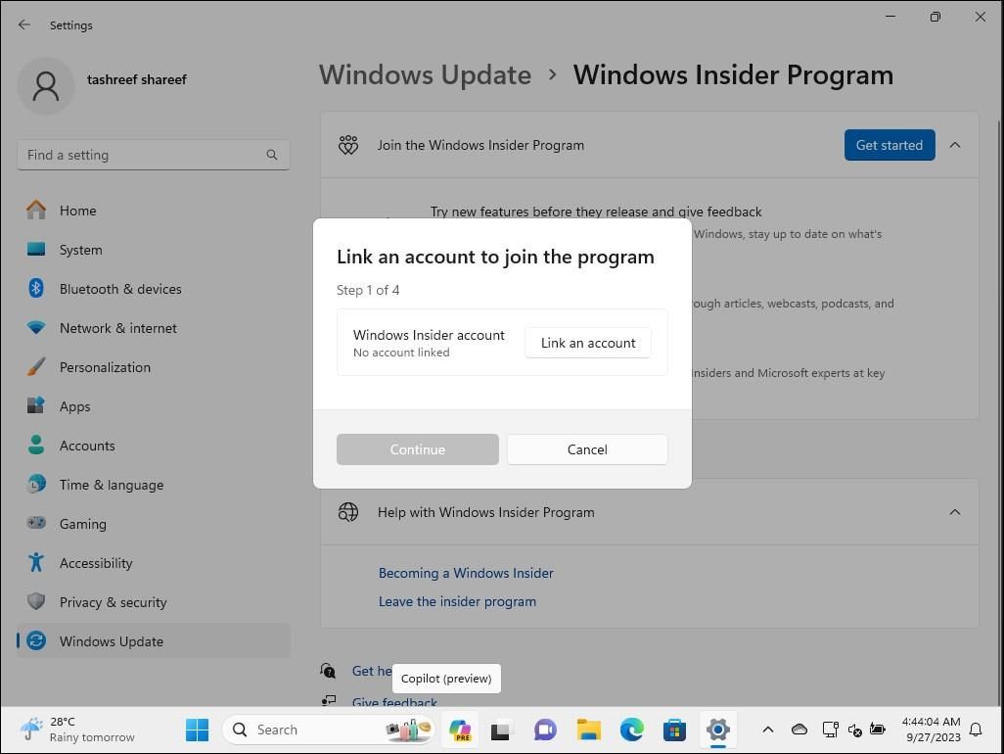
Task: Open the System settings section
Action: pos(80,250)
